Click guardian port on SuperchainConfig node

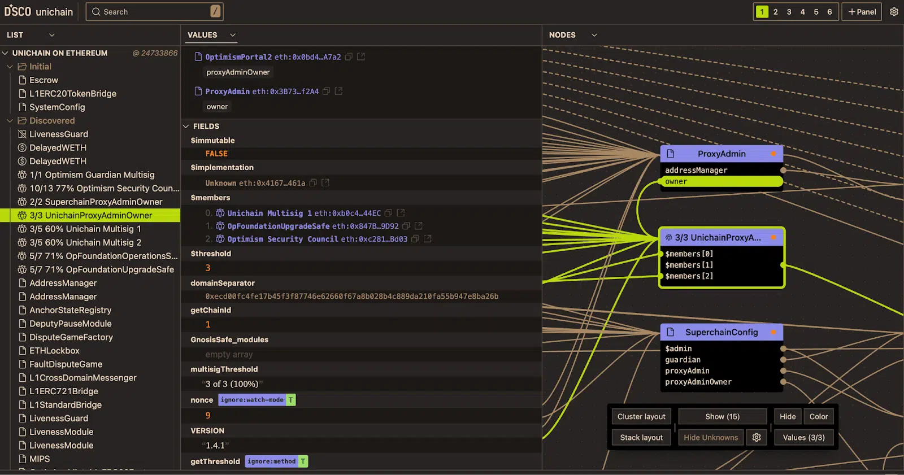pos(783,360)
